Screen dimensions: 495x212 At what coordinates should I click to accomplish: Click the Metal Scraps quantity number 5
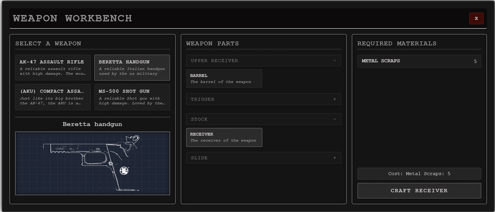[475, 61]
